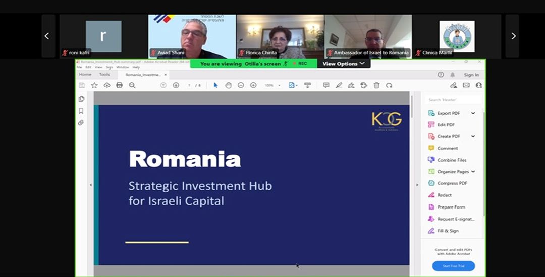545x277 pixels.
Task: Click the highlighter pen tool
Action: click(339, 85)
